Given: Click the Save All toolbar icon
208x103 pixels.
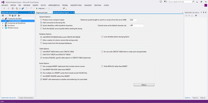Looking at the screenshot, I should [x=23, y=9].
